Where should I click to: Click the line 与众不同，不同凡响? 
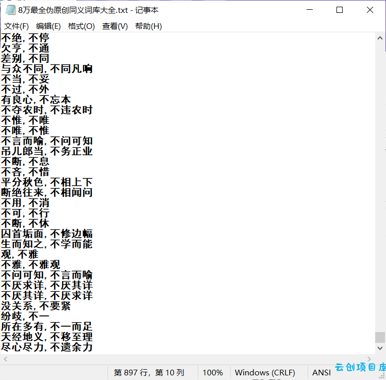point(46,69)
